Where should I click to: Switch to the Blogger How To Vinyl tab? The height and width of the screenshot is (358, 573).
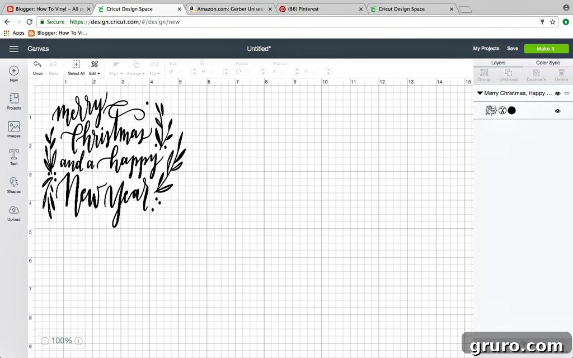(49, 9)
